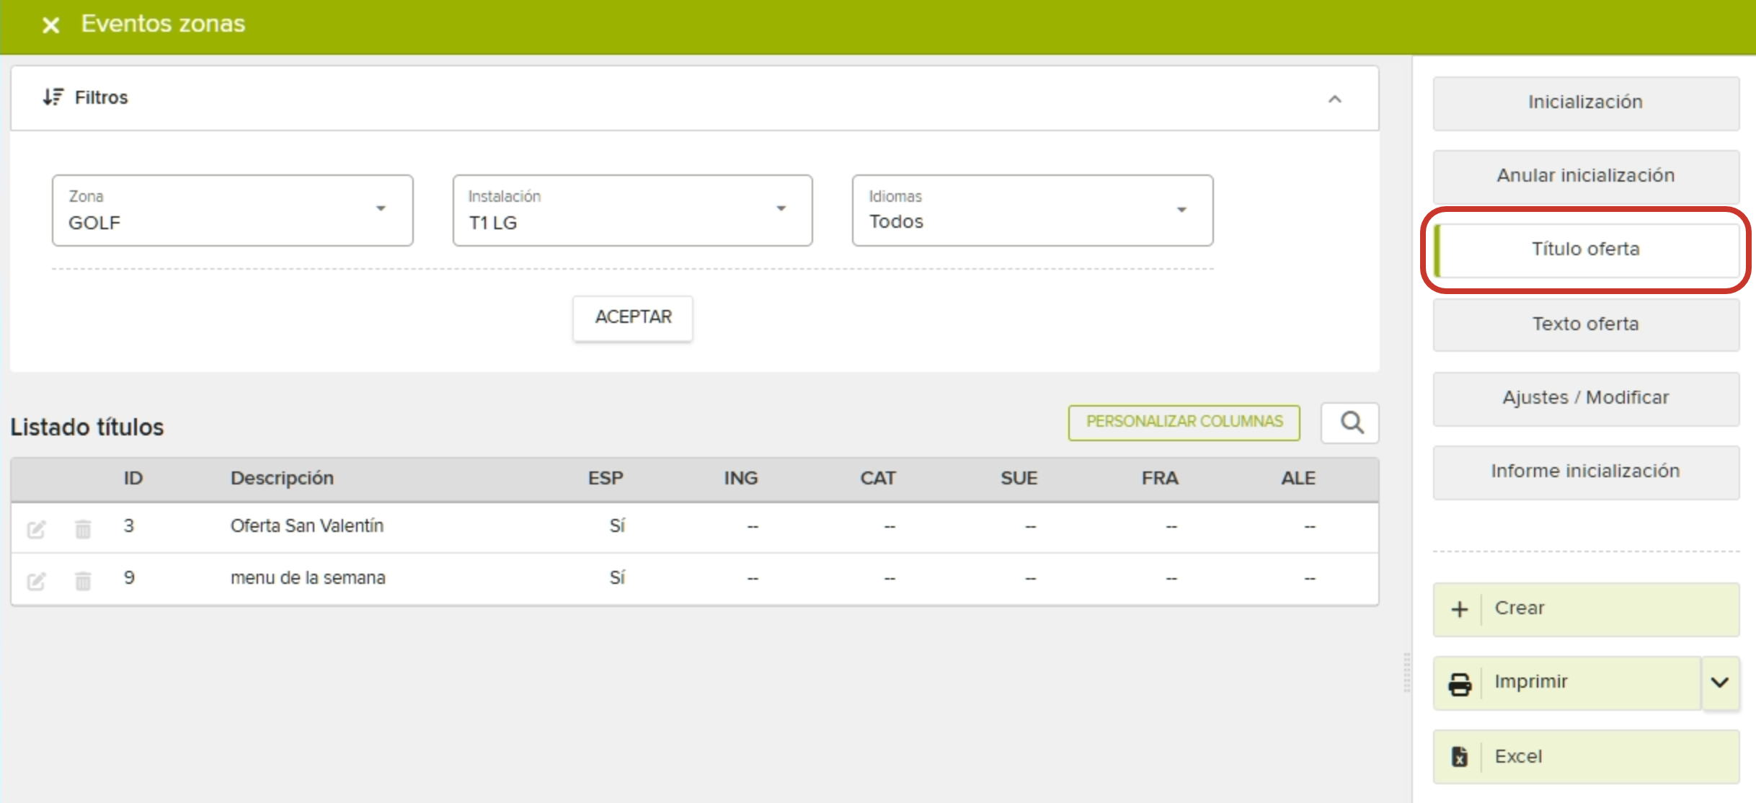
Task: Open Ajustes / Modificar option
Action: (1586, 398)
